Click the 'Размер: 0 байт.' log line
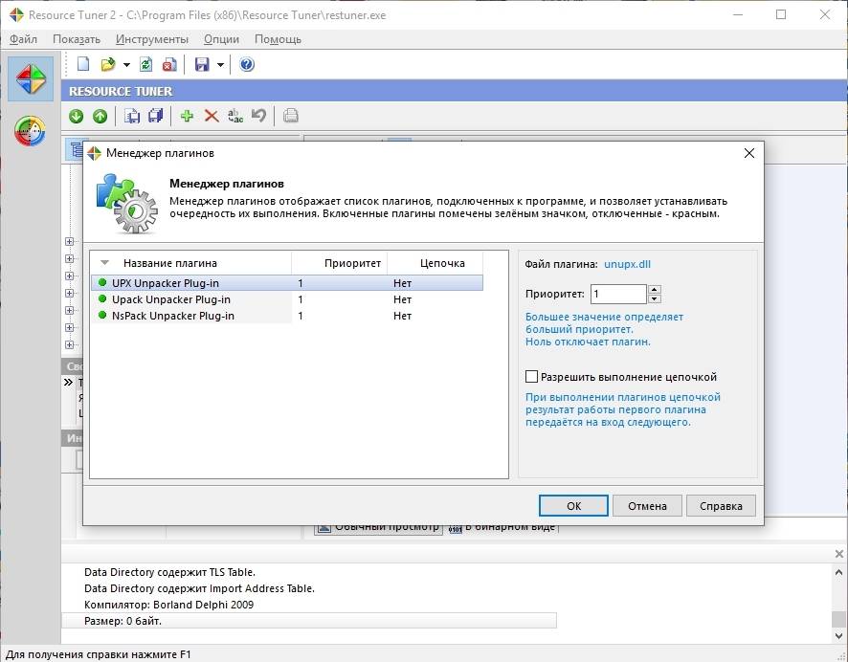 click(309, 621)
